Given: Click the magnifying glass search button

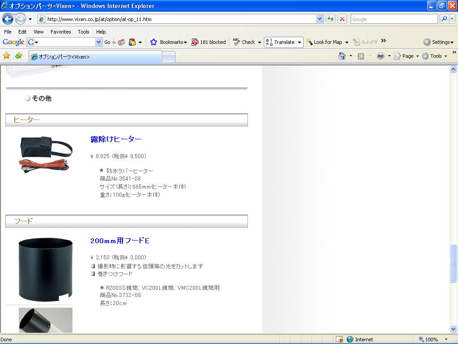Looking at the screenshot, I should (444, 19).
